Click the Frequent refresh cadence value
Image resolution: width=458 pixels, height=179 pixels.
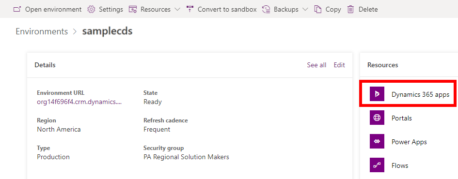157,130
